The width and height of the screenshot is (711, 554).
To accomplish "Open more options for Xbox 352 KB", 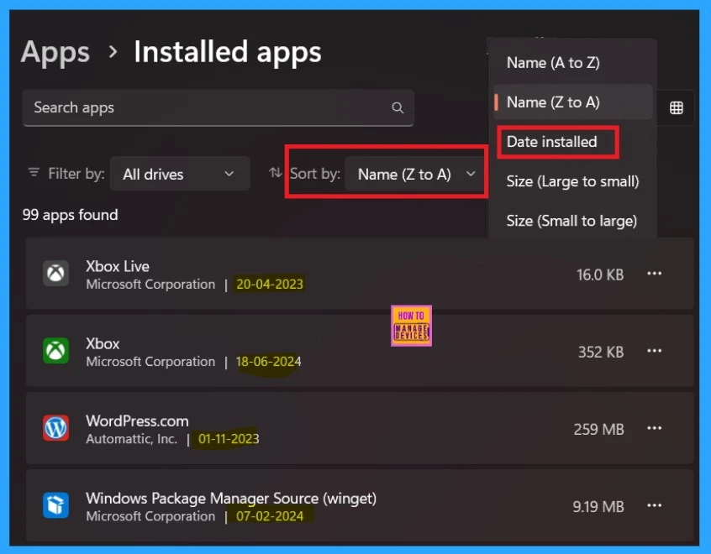I will [x=655, y=351].
